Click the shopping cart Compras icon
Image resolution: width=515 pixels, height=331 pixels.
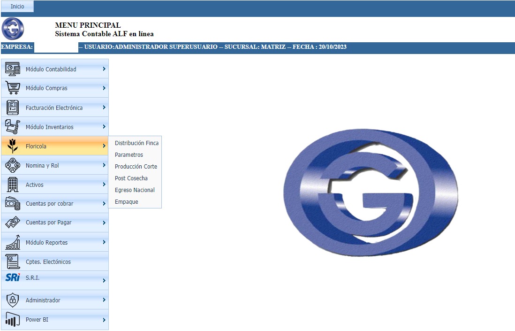pos(13,88)
